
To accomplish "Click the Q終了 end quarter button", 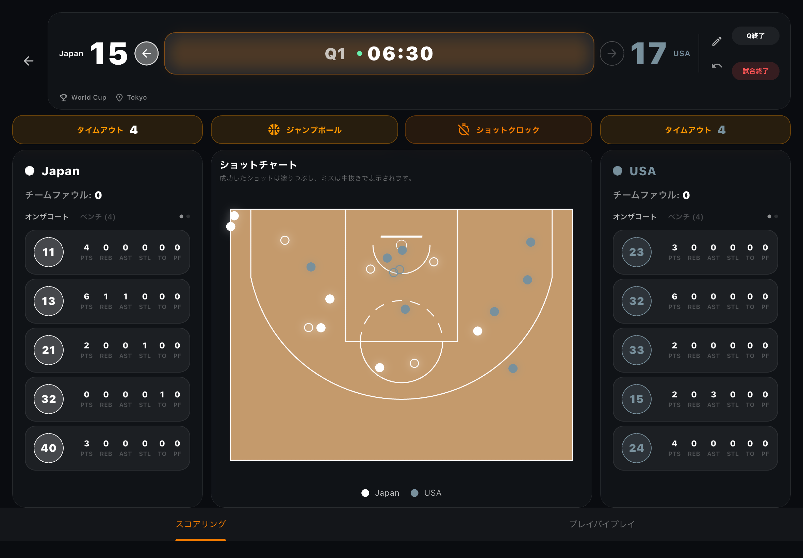I will tap(755, 36).
